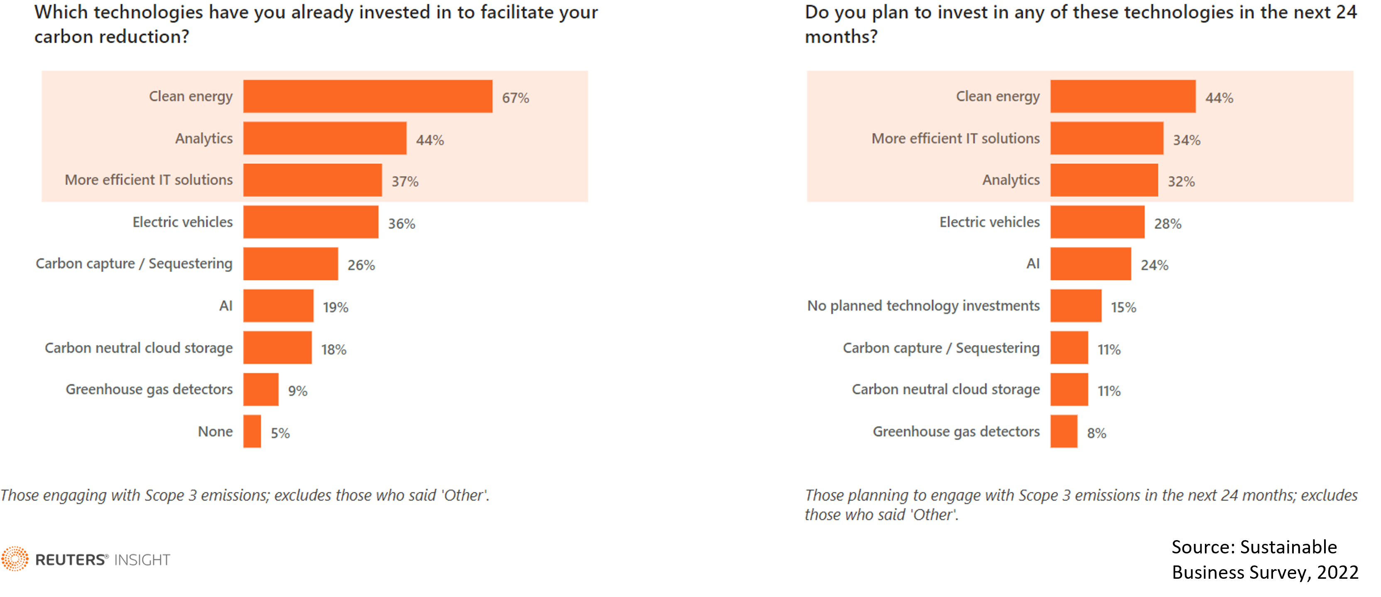Select the Electric vehicles 28% bar
The height and width of the screenshot is (597, 1381).
tap(1097, 222)
